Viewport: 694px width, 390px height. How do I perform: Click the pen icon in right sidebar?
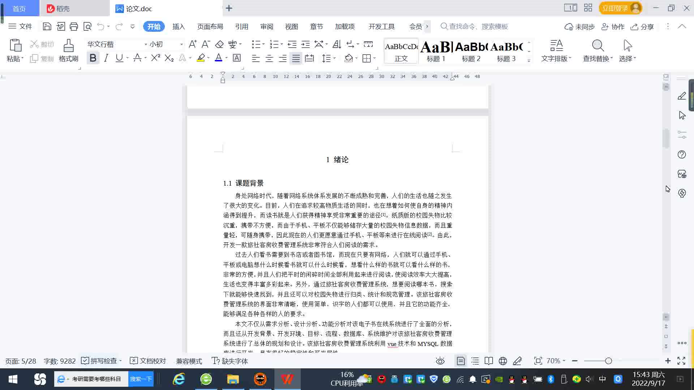point(682,96)
